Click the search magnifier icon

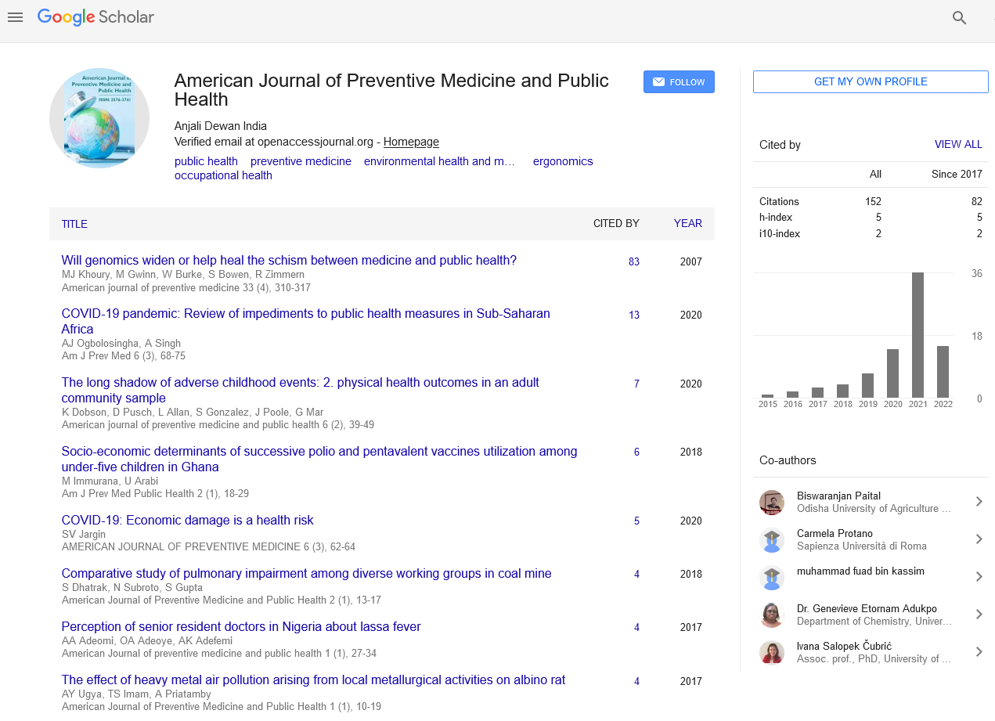(959, 18)
